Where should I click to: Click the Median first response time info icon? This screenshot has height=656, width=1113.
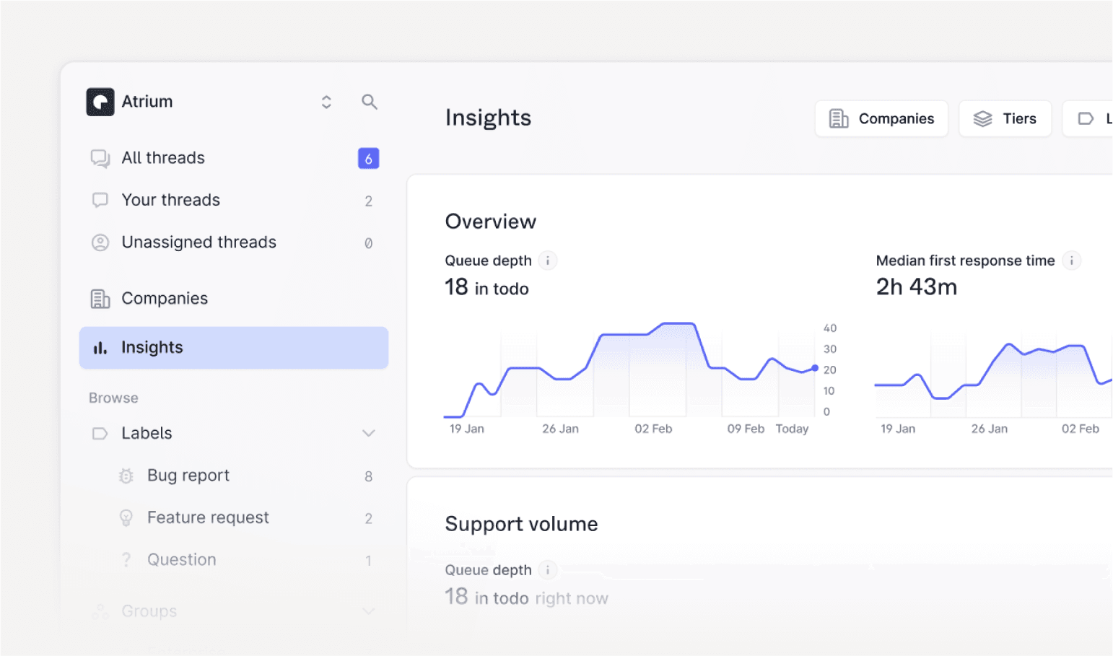1071,261
